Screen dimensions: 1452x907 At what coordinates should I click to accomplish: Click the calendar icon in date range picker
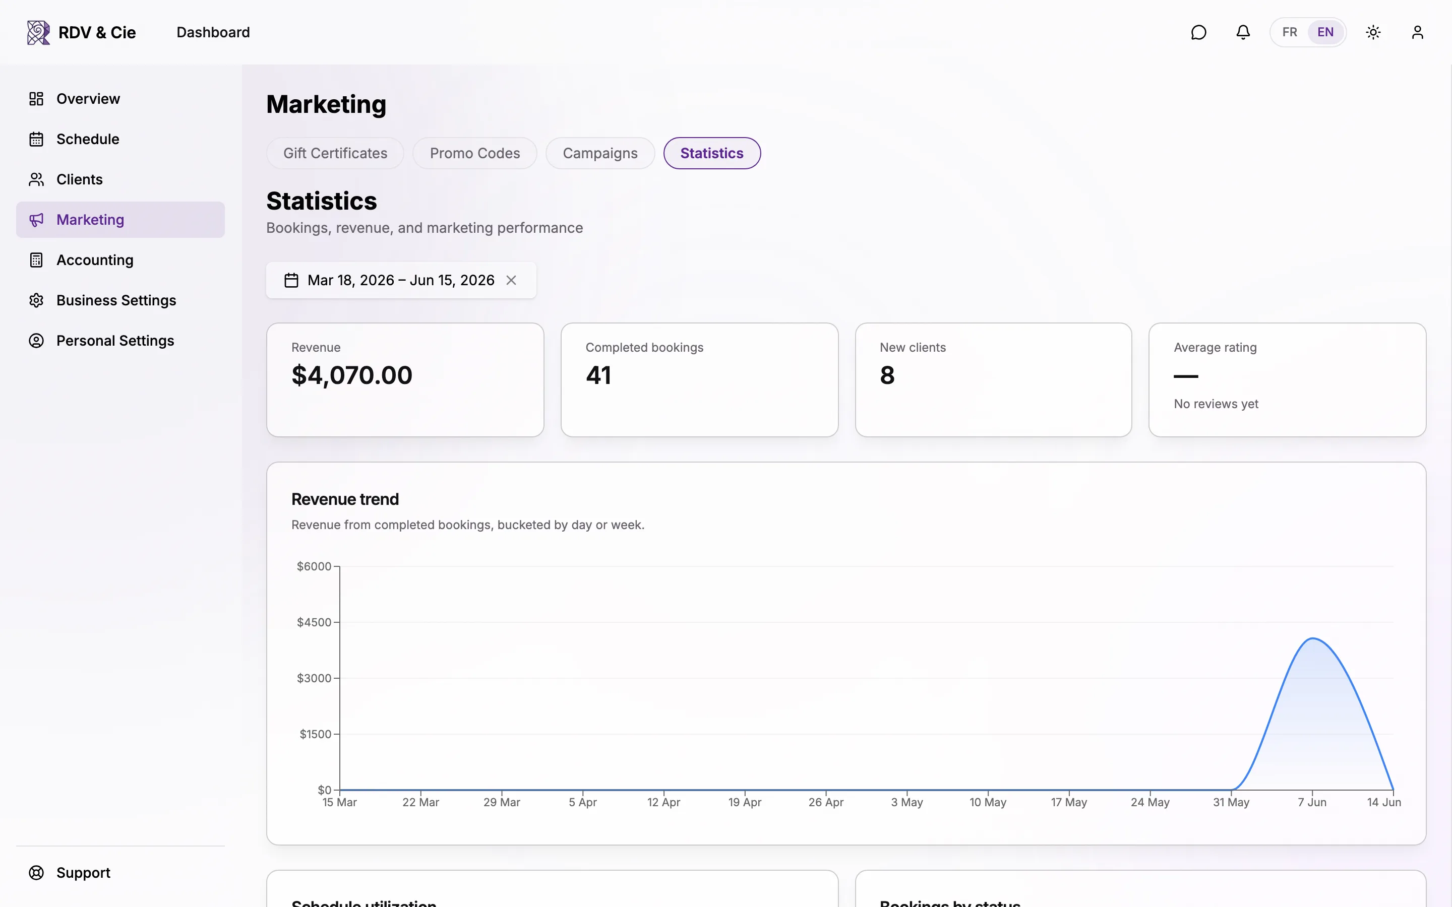(291, 280)
